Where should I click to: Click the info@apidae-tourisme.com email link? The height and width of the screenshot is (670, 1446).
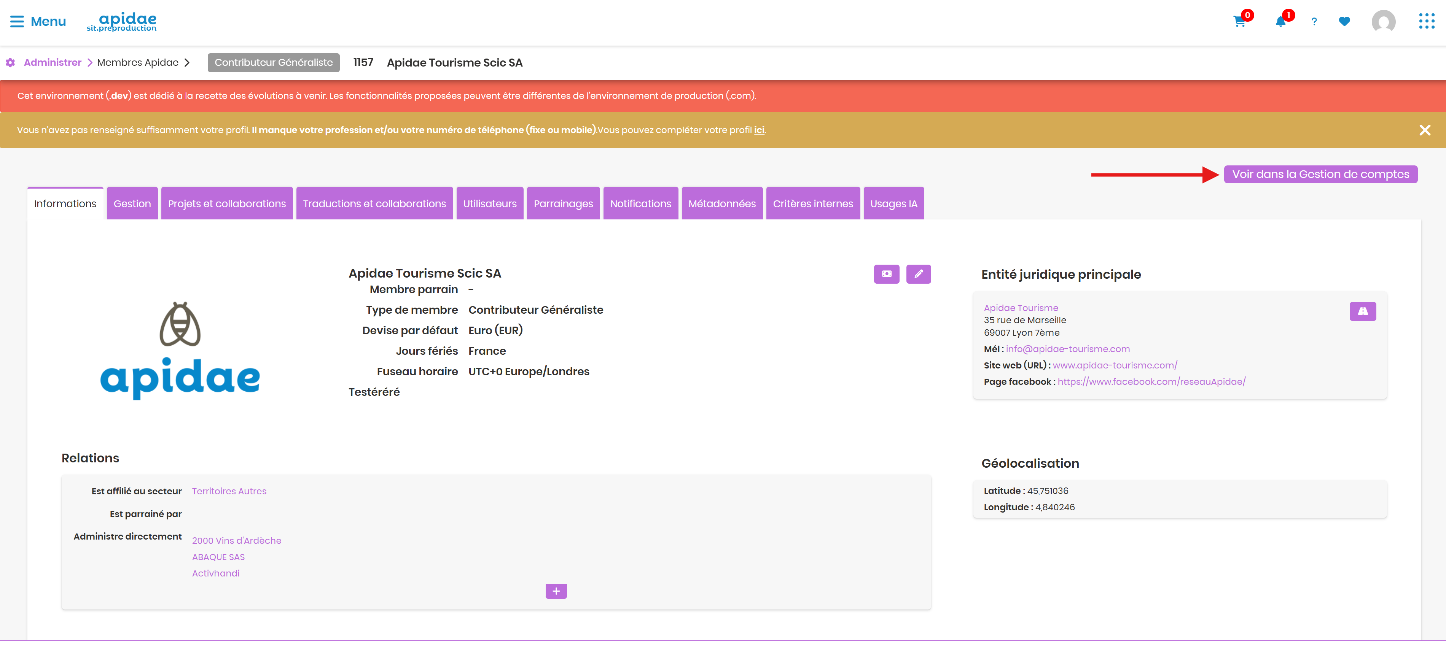1067,348
